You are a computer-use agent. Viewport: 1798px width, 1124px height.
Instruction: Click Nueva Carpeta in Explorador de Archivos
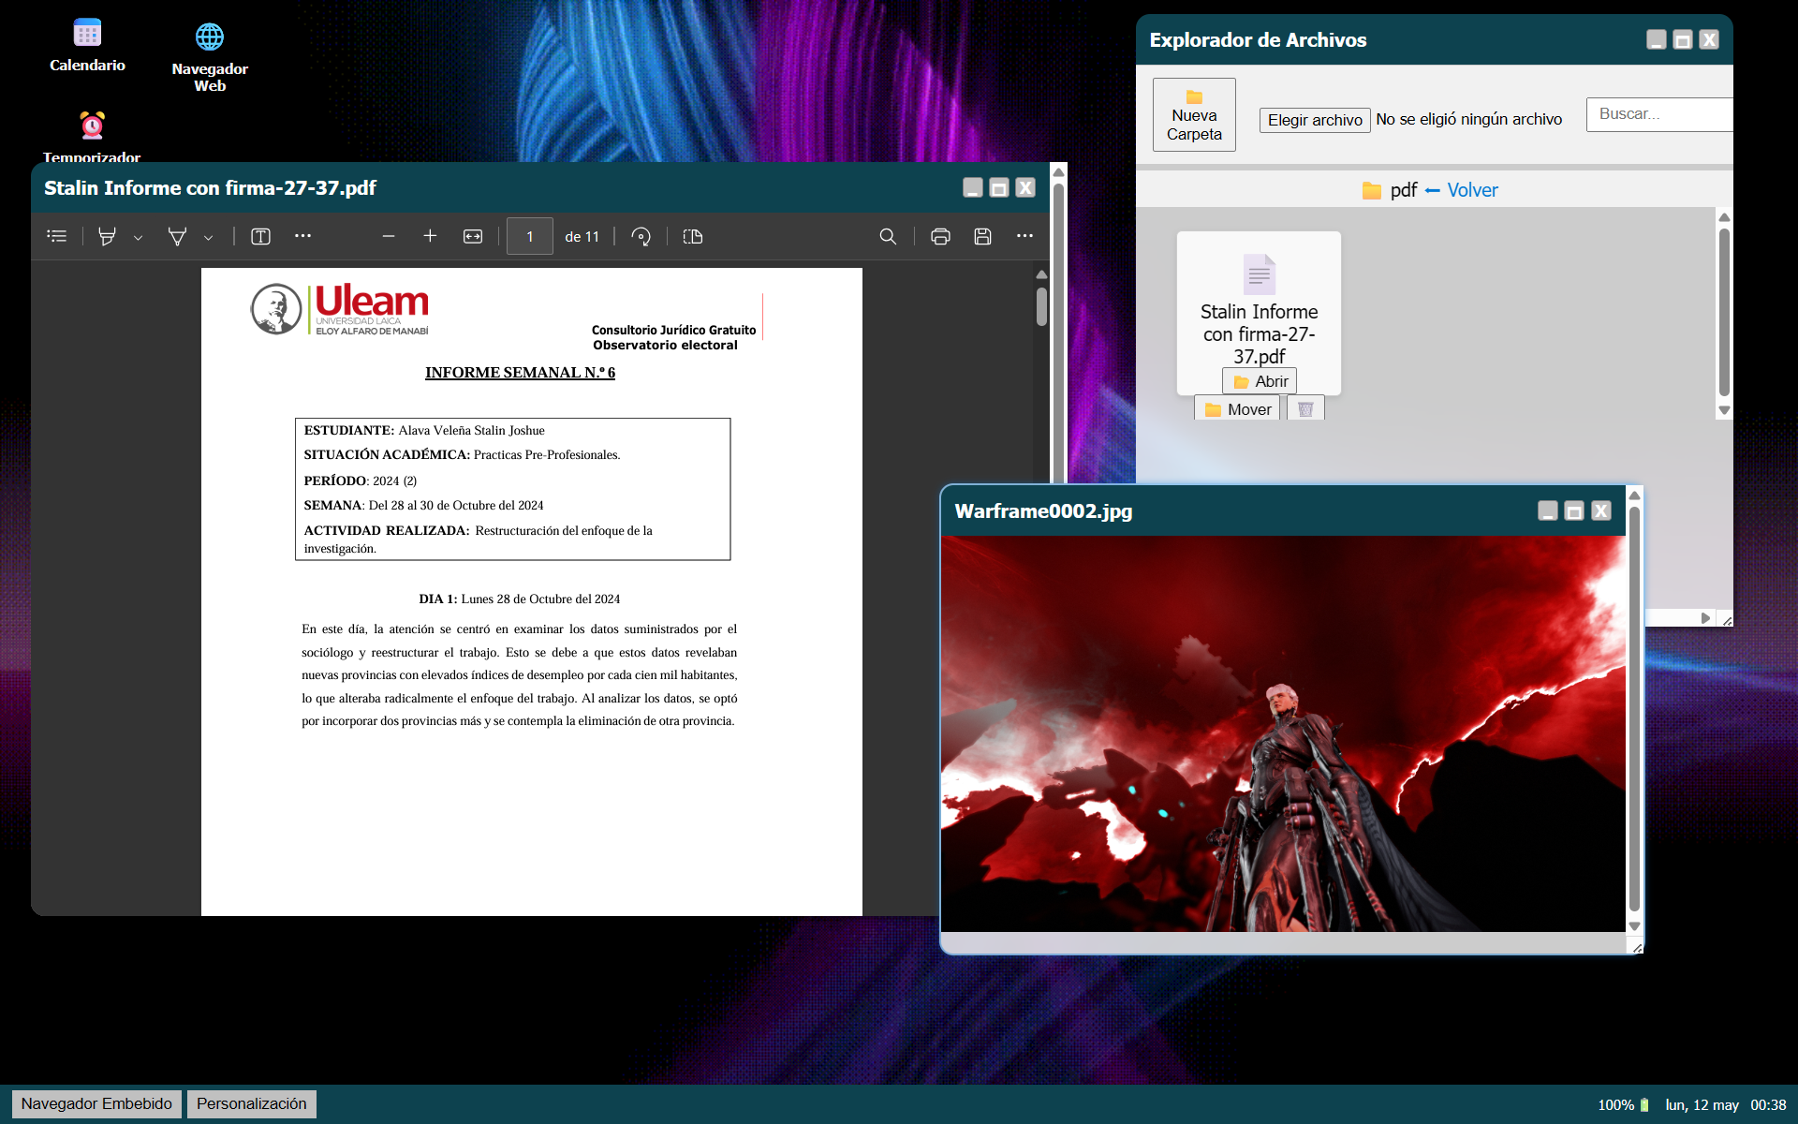1194,115
